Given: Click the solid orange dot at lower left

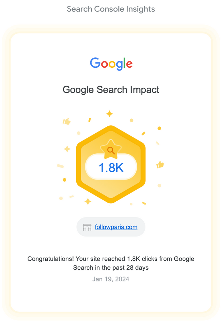Looking at the screenshot, I should point(65,180).
